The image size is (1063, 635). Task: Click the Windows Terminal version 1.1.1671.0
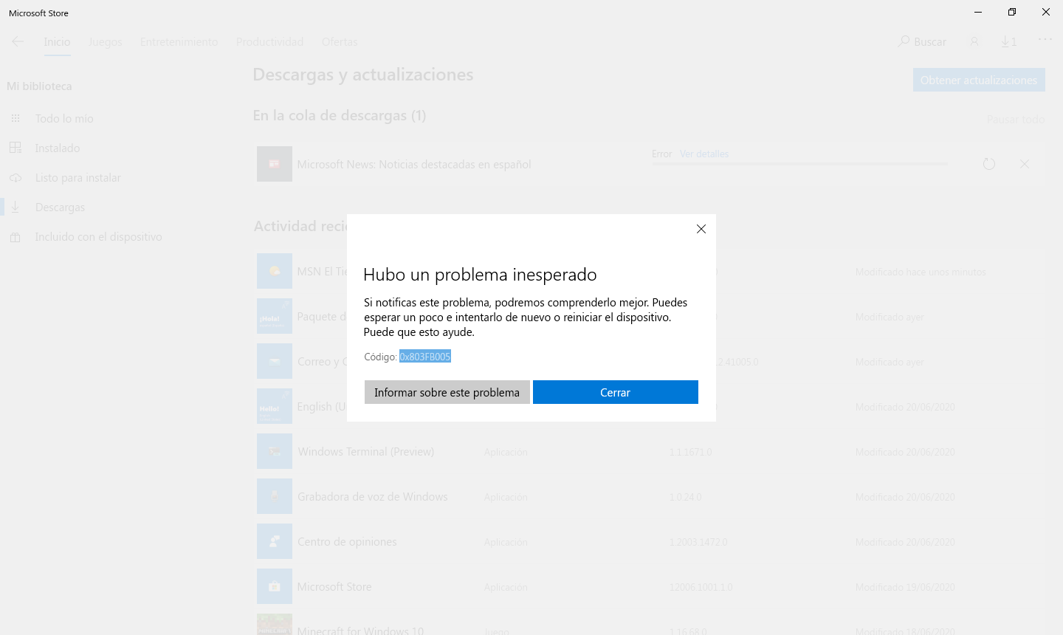click(691, 452)
